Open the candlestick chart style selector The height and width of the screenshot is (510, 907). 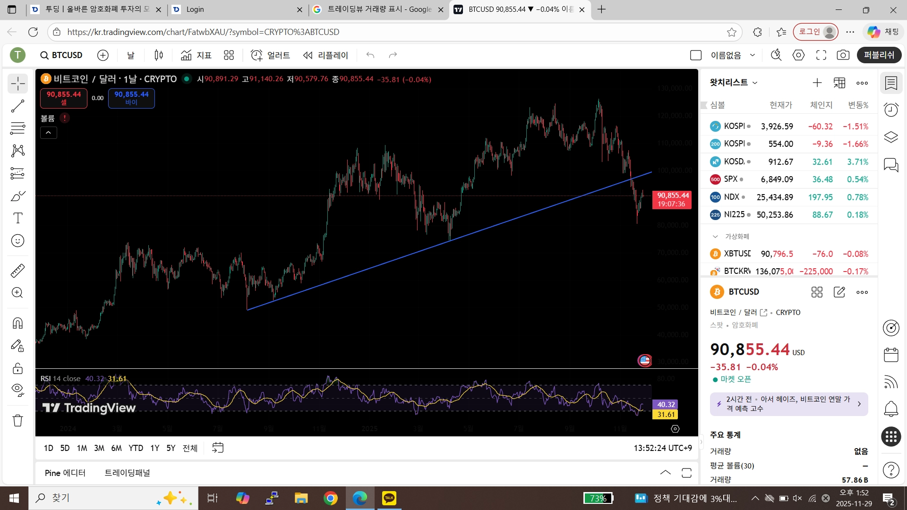pos(159,55)
